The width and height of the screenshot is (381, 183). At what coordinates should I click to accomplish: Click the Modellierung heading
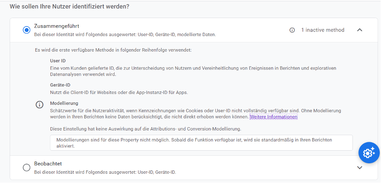click(x=64, y=103)
